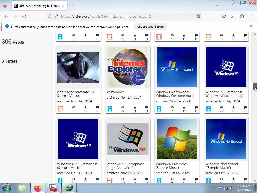This screenshot has width=257, height=193.
Task: Click film icon on partial card with 9 views
Action: click(159, 37)
